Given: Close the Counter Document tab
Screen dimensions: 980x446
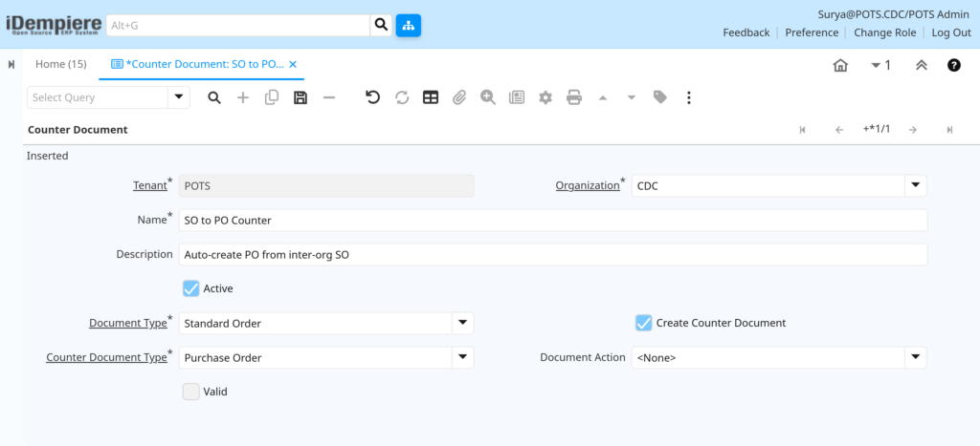Looking at the screenshot, I should click(x=293, y=64).
